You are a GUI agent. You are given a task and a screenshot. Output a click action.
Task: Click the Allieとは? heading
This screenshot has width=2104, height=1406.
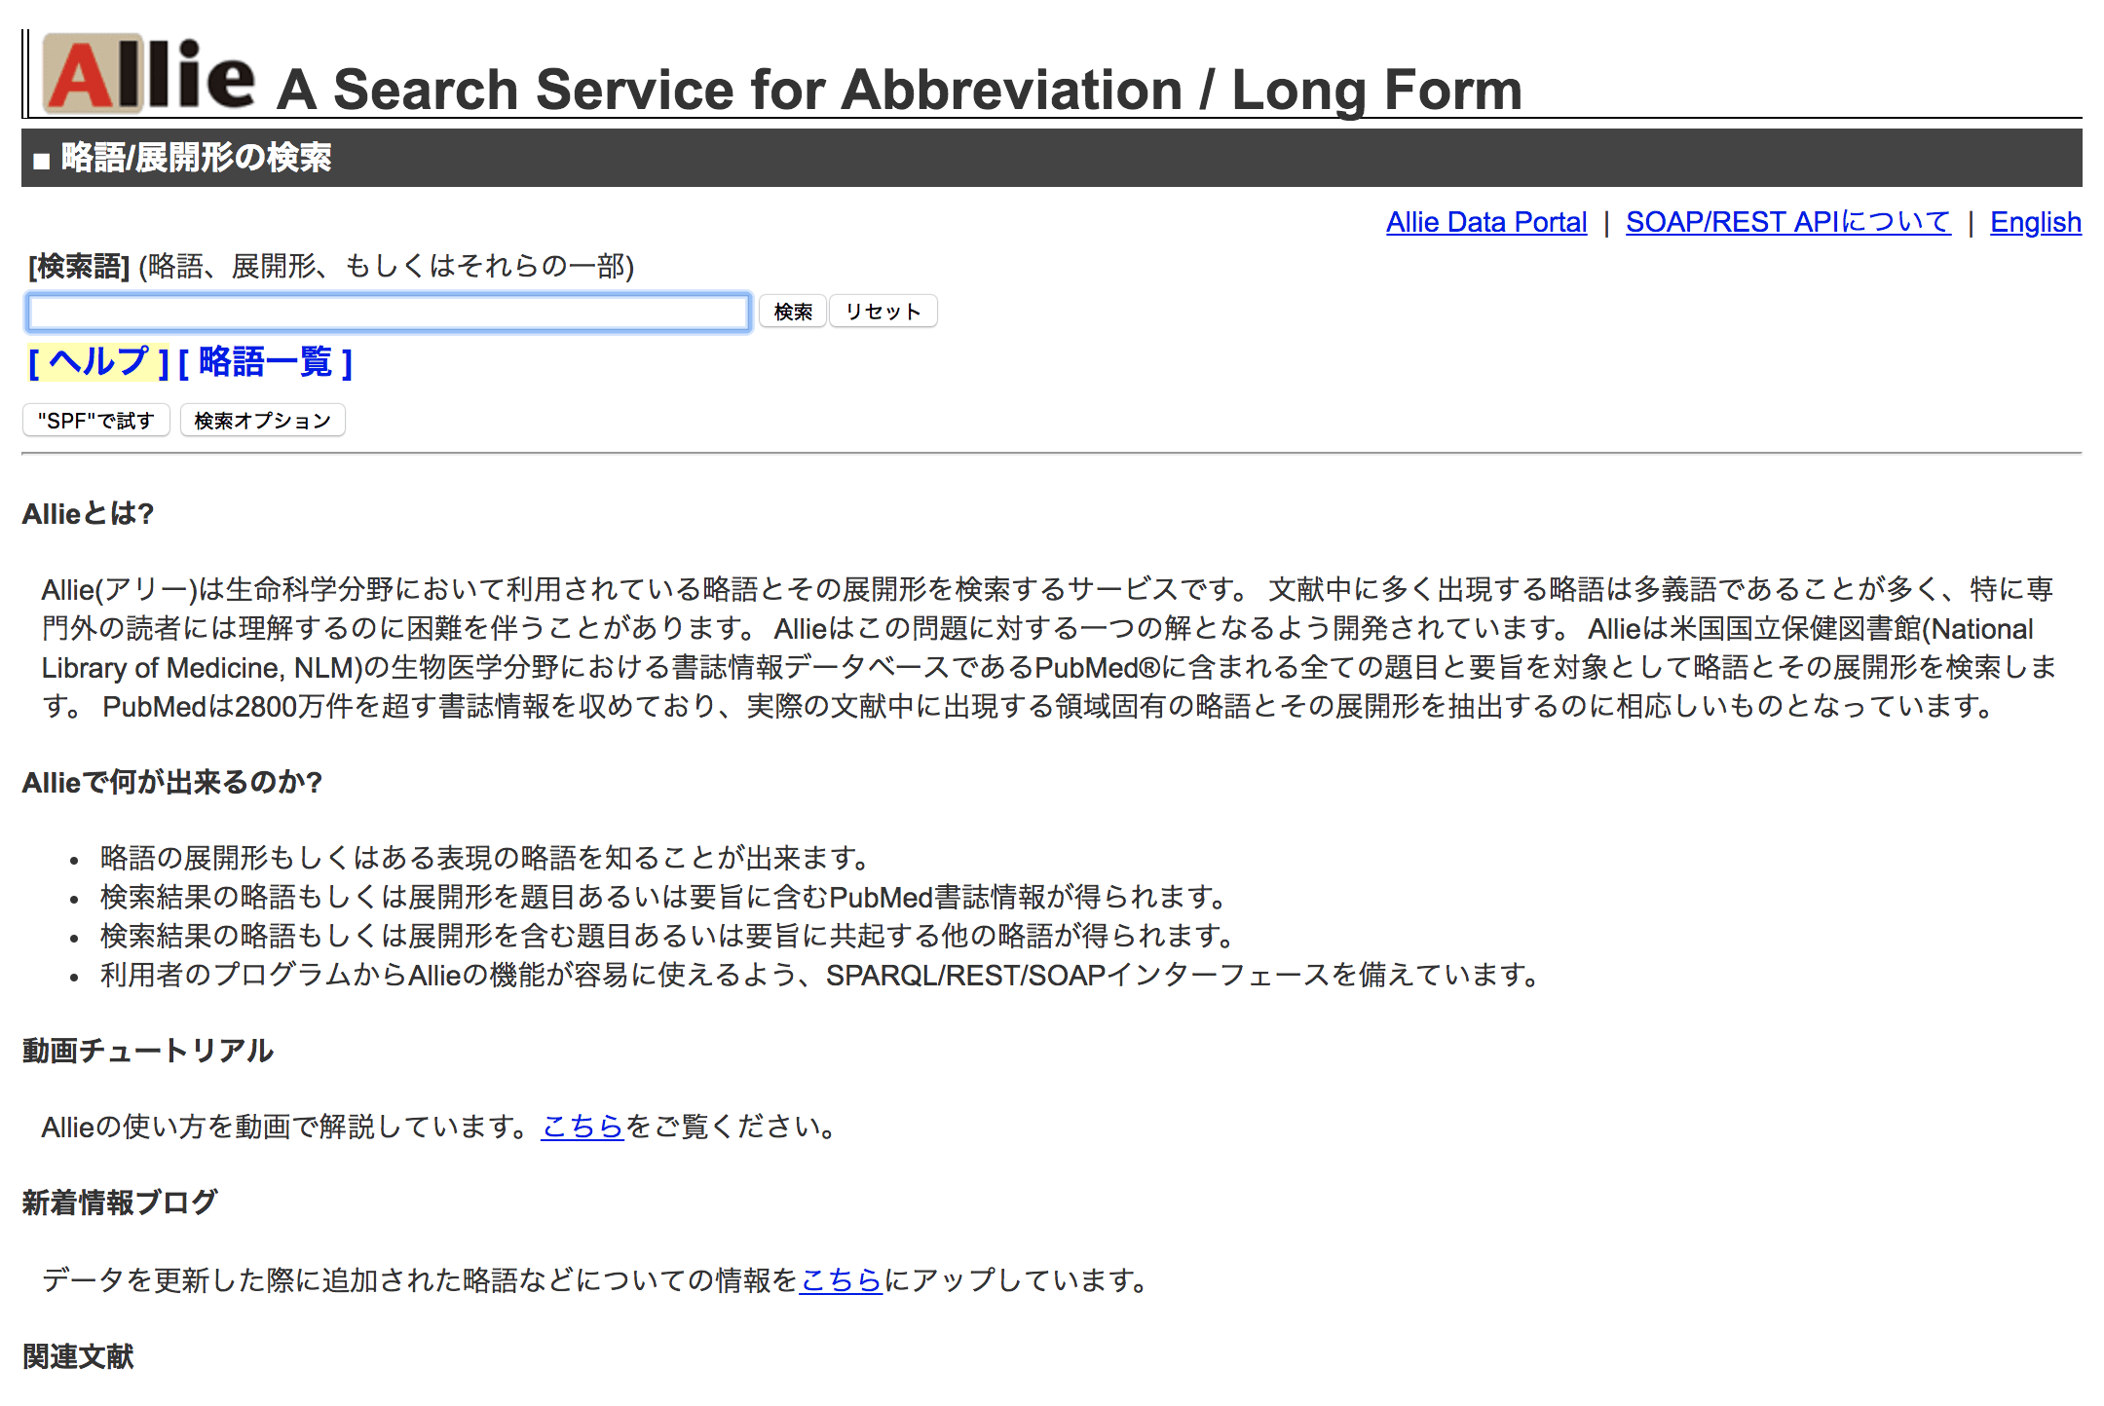coord(88,514)
